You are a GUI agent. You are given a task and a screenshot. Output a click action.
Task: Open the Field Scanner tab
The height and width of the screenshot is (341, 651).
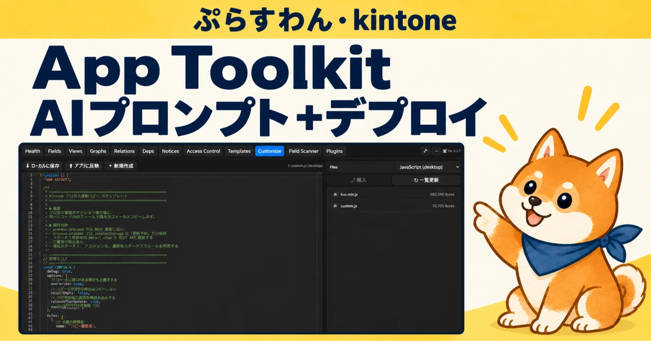pyautogui.click(x=304, y=151)
